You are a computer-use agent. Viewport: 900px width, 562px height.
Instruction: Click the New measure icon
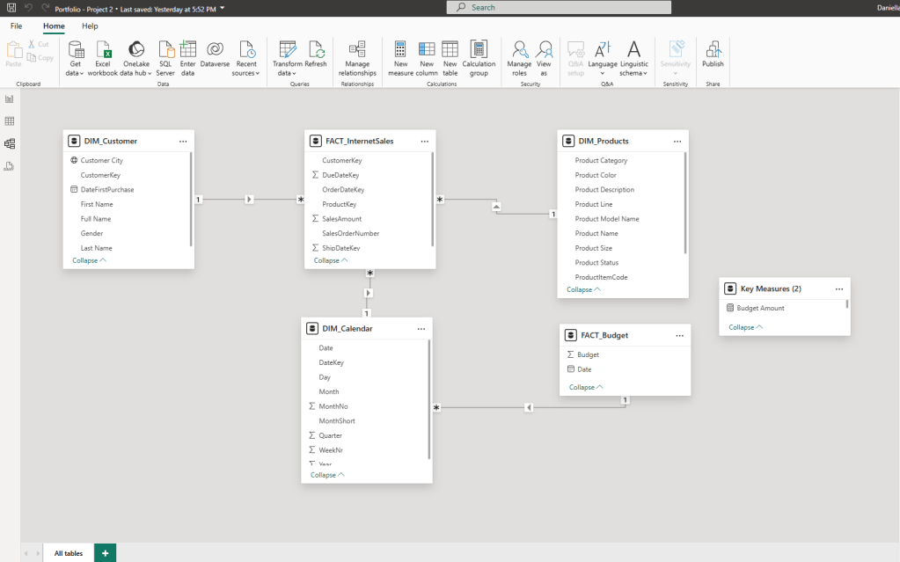(400, 50)
